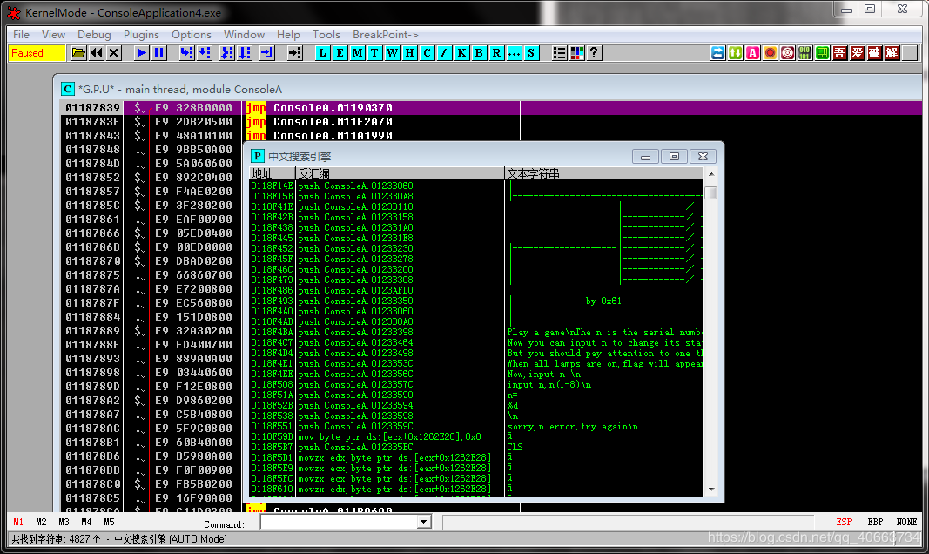Click the search window scrollbar down arrow
Image resolution: width=929 pixels, height=554 pixels.
tap(711, 490)
